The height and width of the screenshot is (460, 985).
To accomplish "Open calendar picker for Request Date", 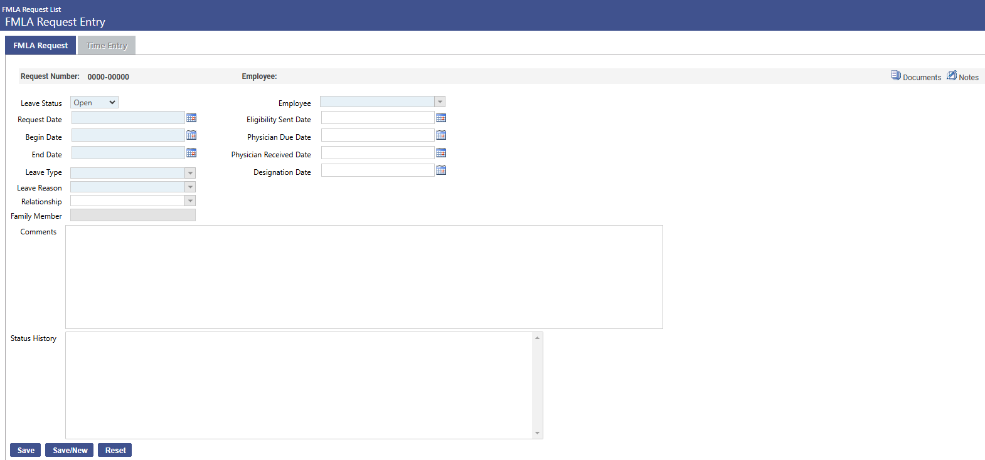I will [191, 118].
